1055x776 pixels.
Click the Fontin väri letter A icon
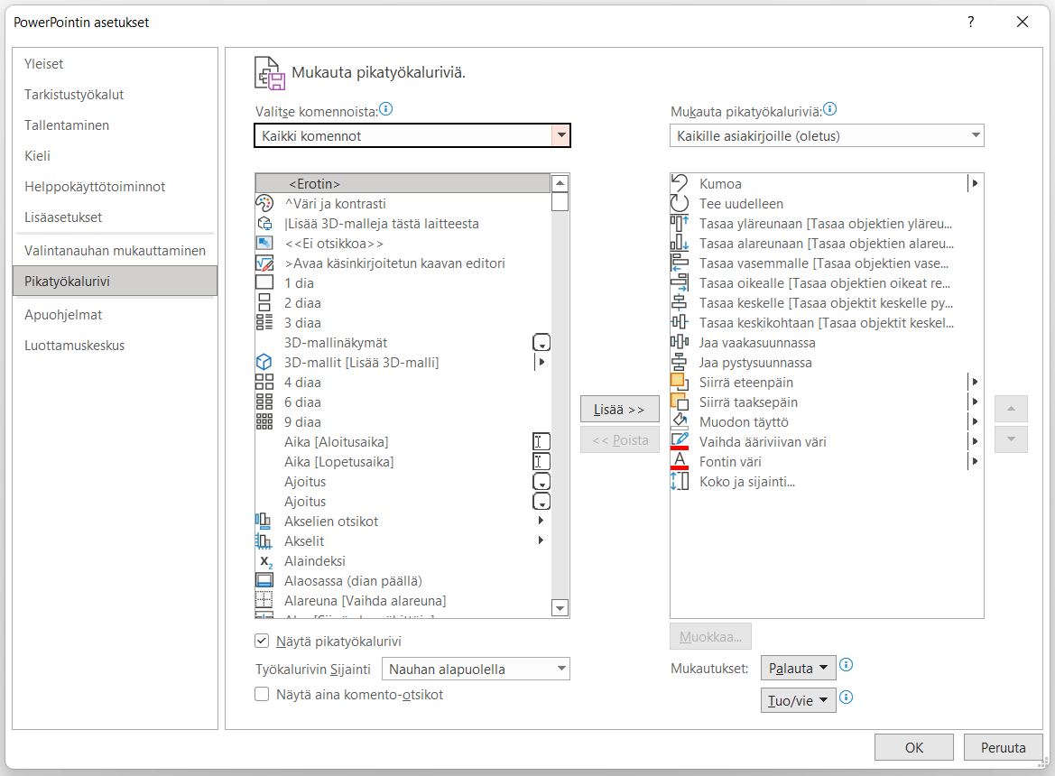point(680,461)
